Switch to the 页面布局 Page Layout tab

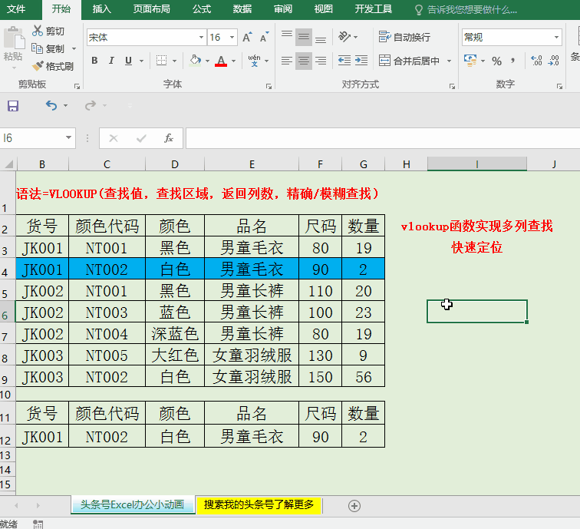pyautogui.click(x=152, y=9)
